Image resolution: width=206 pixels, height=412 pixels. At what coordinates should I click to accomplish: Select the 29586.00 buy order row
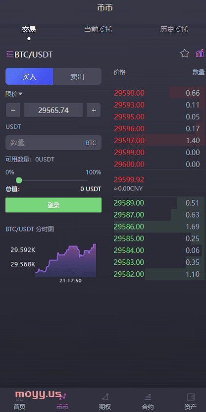pos(159,227)
